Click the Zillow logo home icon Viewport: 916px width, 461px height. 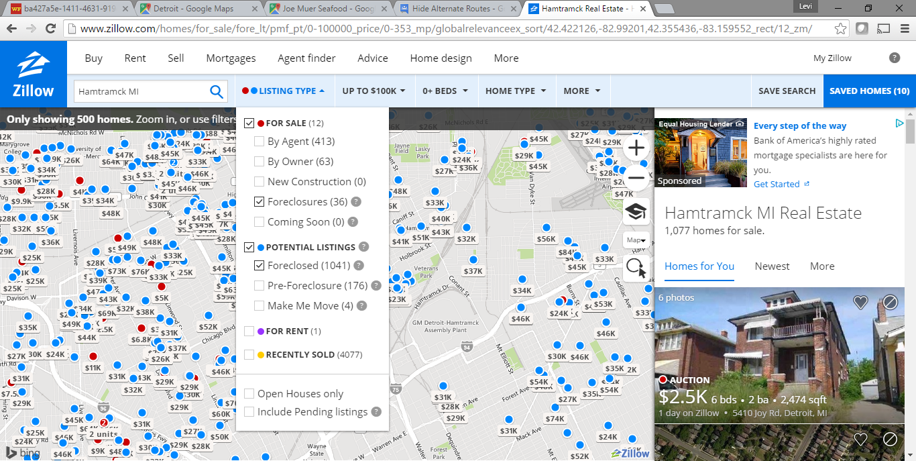tap(33, 74)
